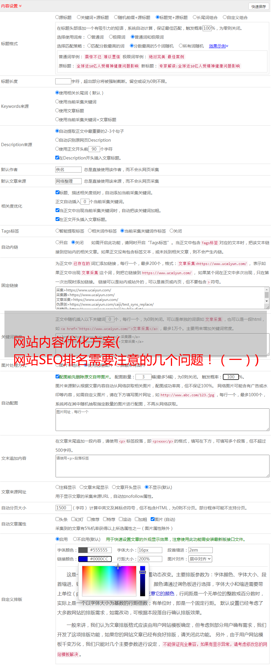Click the 快速保存 button
This screenshot has height=668, width=271.
(x=259, y=6)
